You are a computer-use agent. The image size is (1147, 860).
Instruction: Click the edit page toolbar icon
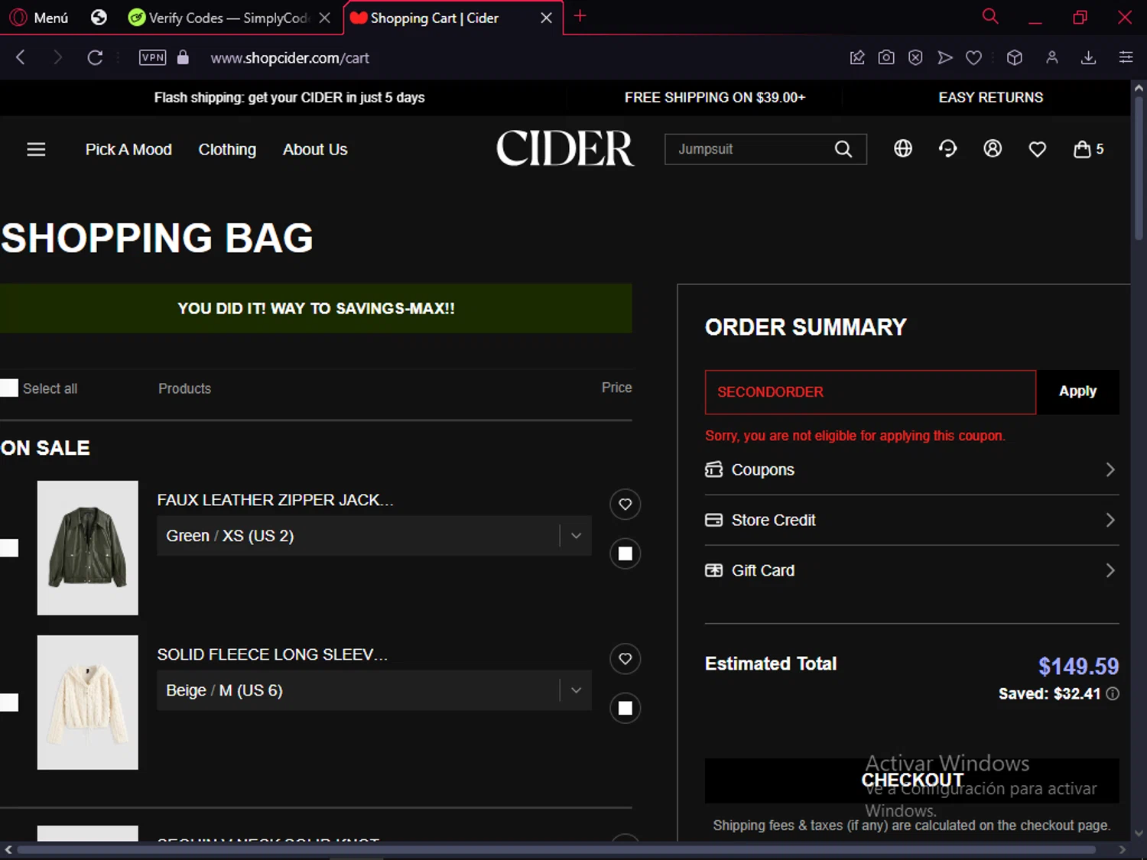(857, 57)
